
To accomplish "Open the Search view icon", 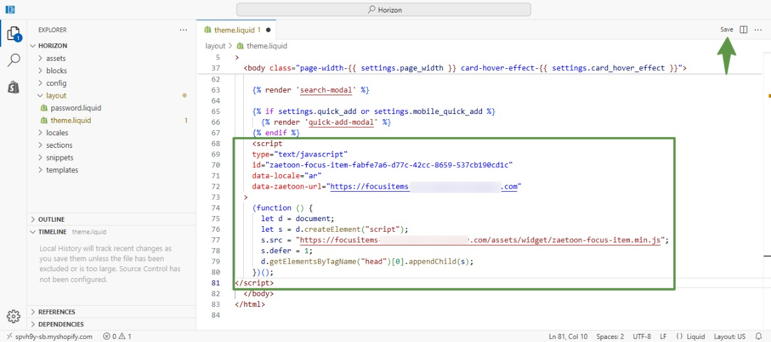I will pos(13,60).
